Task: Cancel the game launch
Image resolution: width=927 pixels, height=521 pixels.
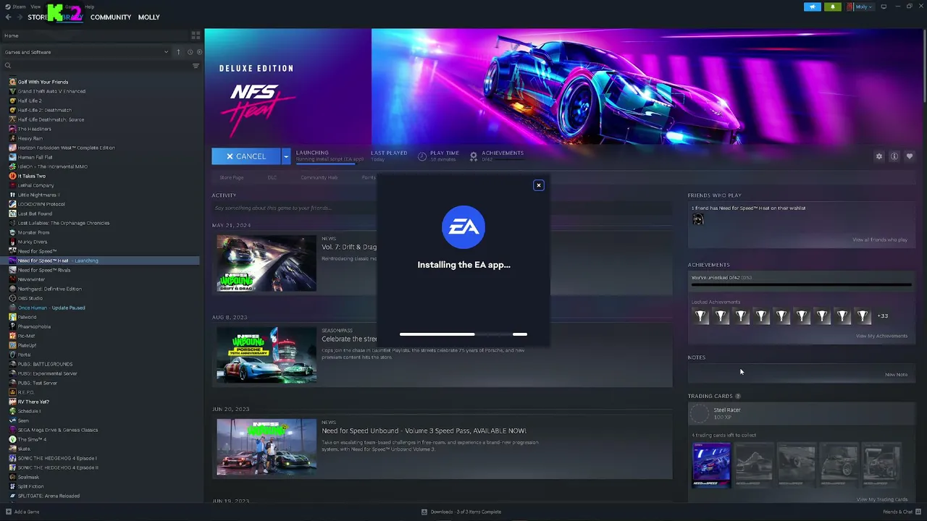Action: [246, 156]
